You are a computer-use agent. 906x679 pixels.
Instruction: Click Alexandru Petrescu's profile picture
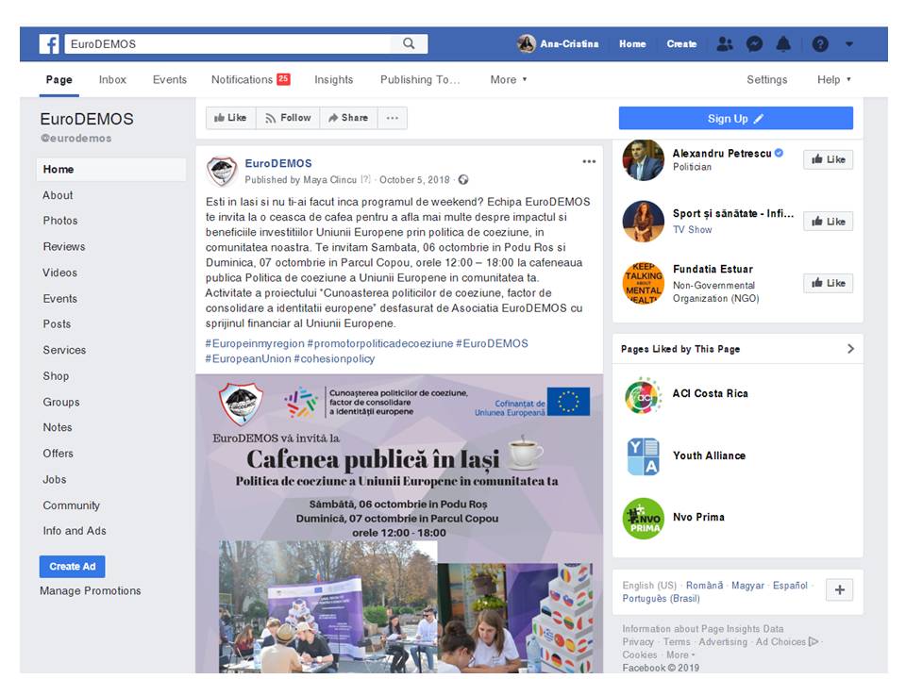click(x=643, y=160)
